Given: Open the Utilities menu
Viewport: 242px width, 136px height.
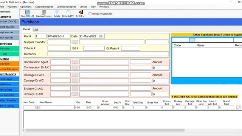Looking at the screenshot, I should 83,7.
